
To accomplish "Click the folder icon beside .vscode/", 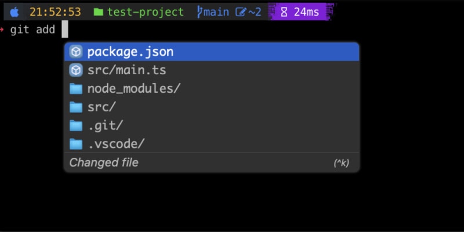I will (x=76, y=143).
